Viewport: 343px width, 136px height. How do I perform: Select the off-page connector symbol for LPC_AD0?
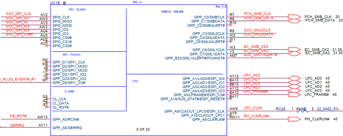pyautogui.click(x=294, y=78)
